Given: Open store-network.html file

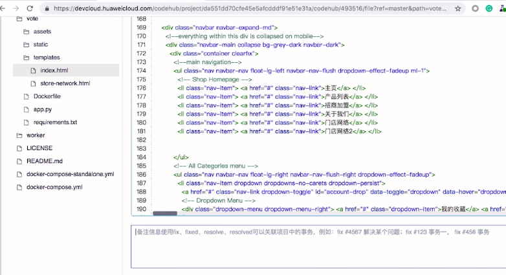Looking at the screenshot, I should coord(65,83).
